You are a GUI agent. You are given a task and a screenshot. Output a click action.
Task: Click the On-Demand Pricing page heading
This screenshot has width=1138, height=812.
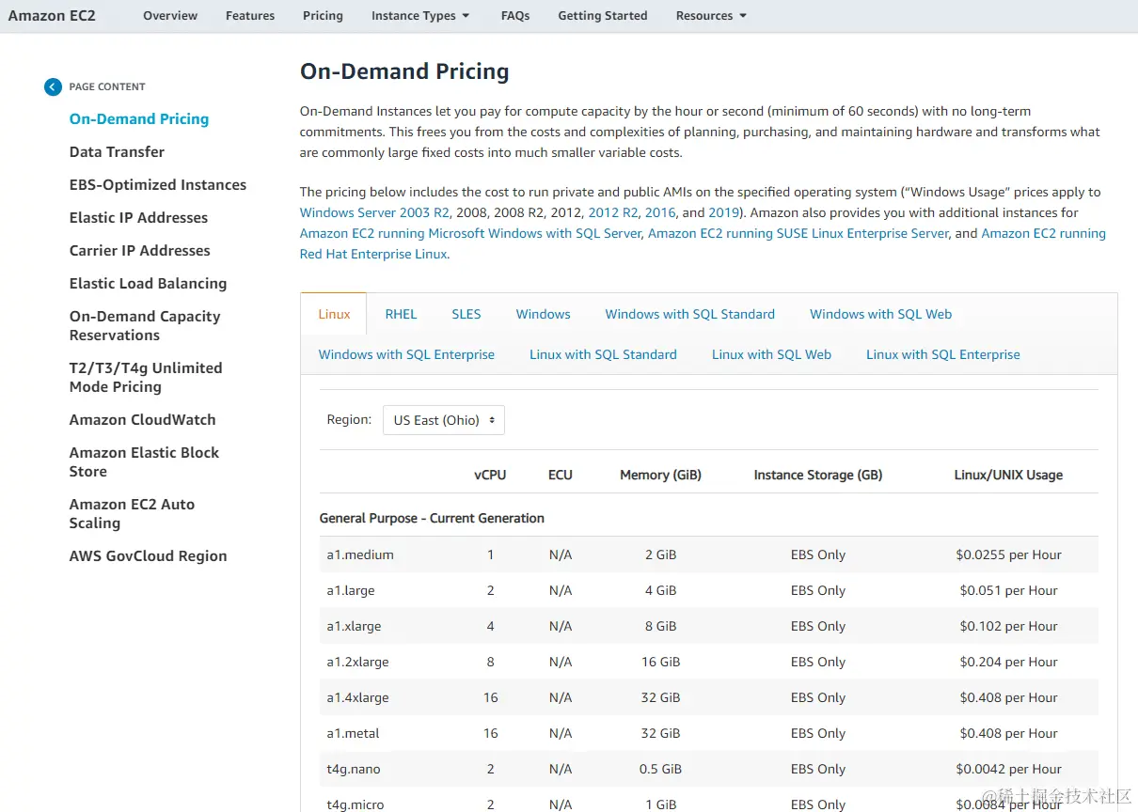[404, 71]
